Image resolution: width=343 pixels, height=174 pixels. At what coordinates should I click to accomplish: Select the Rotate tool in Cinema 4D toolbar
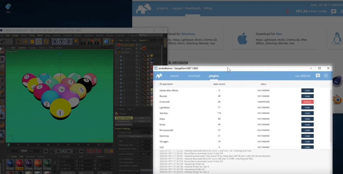point(39,41)
